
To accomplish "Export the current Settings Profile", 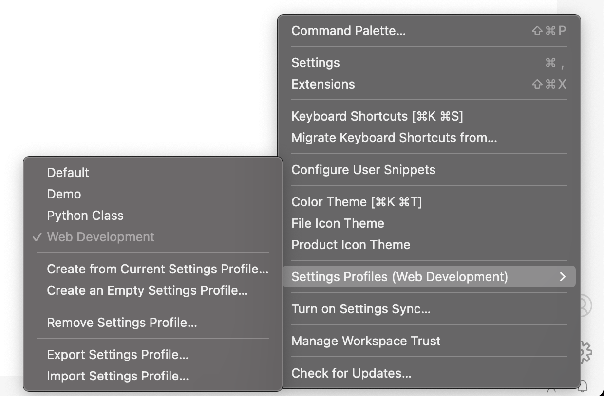I will click(x=118, y=354).
